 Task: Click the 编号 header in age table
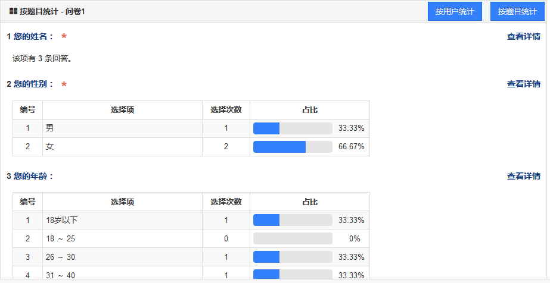point(28,202)
